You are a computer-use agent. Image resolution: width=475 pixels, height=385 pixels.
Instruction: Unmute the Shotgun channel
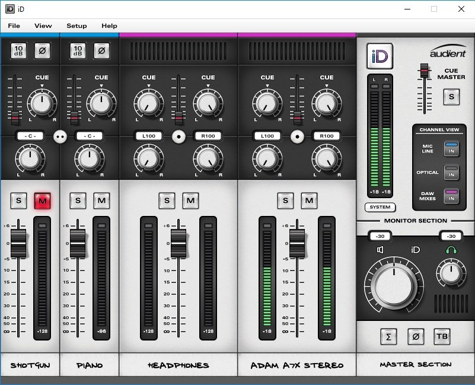[43, 201]
